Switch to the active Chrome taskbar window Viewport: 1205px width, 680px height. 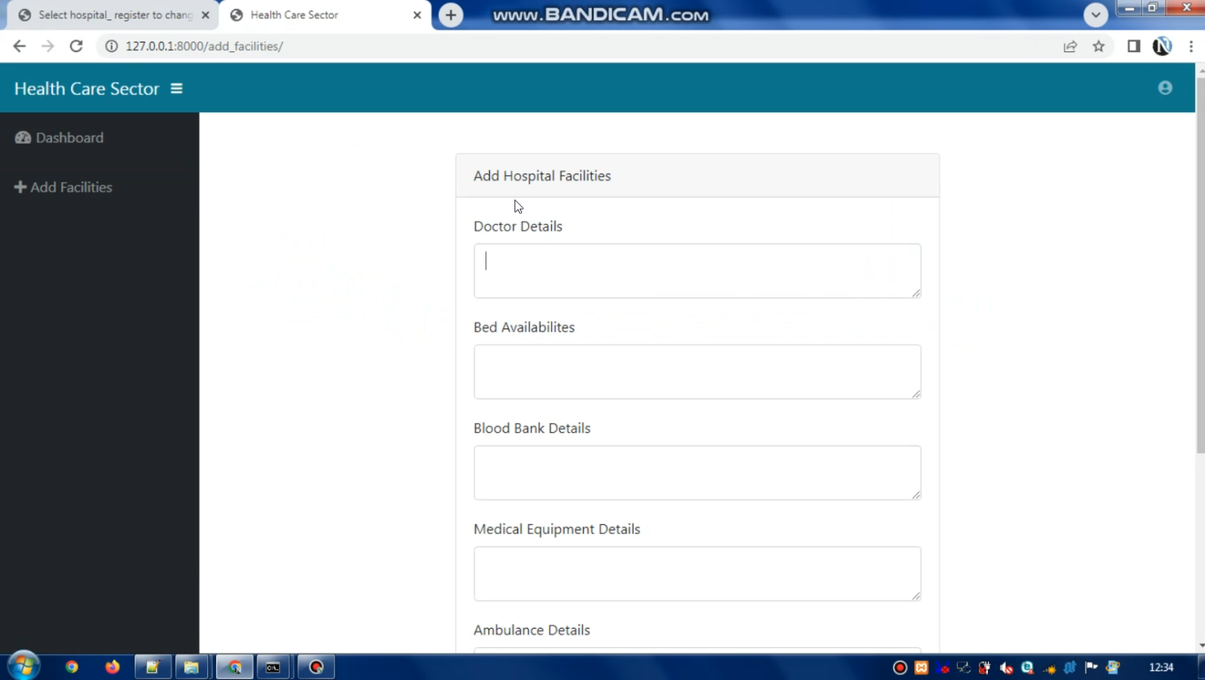click(235, 667)
